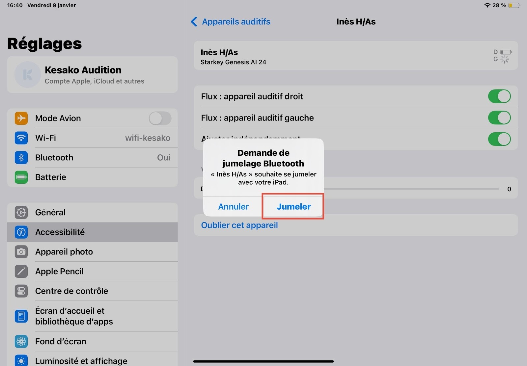Tap the home indicator bar
Viewport: 527px width, 366px height.
click(263, 361)
